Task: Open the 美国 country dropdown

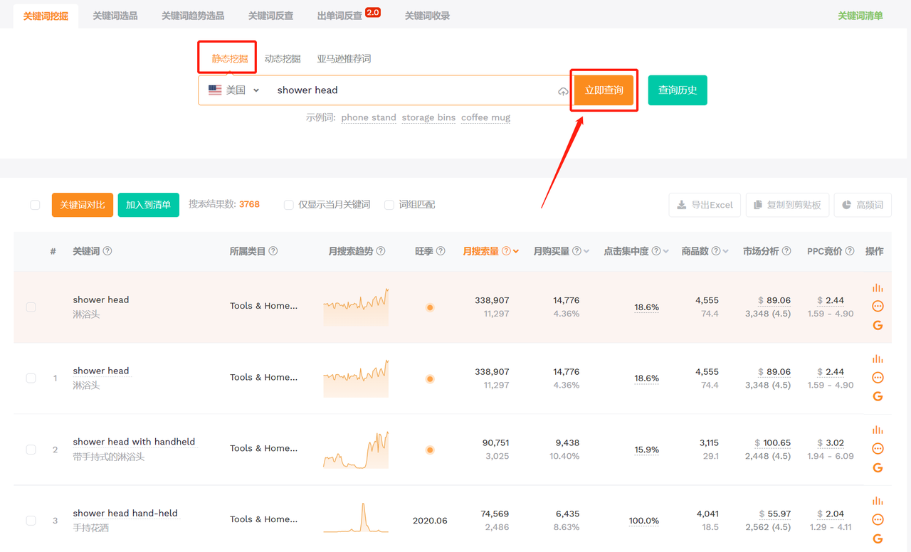Action: tap(234, 90)
